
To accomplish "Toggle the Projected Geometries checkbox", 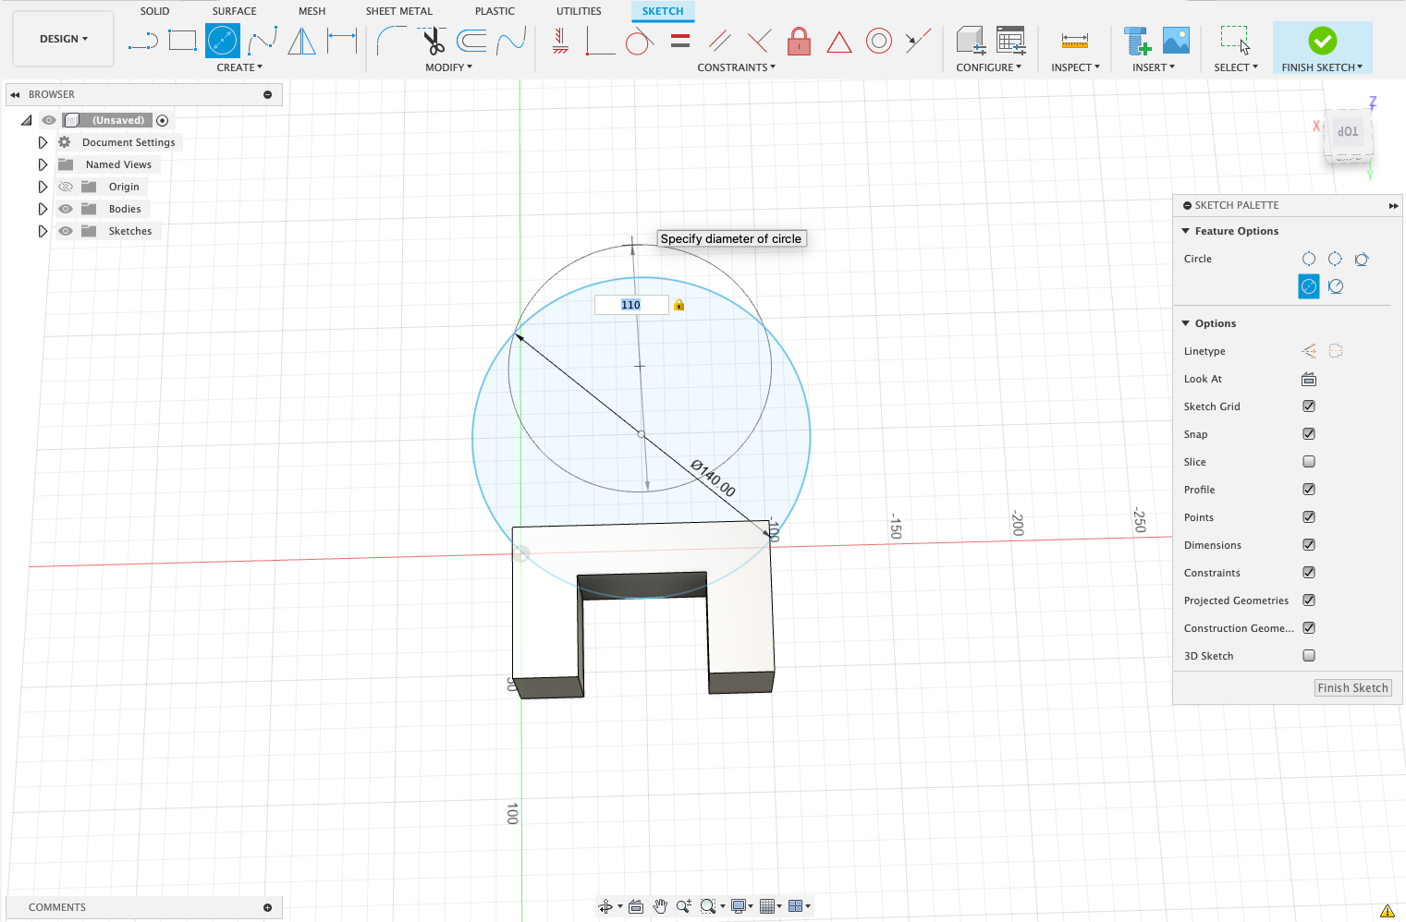I will pyautogui.click(x=1309, y=601).
